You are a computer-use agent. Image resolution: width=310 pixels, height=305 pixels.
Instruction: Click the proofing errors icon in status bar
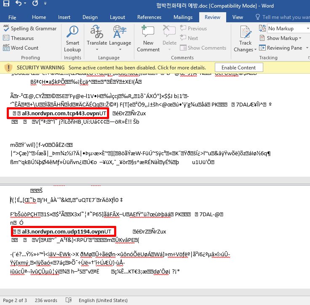click(x=69, y=300)
